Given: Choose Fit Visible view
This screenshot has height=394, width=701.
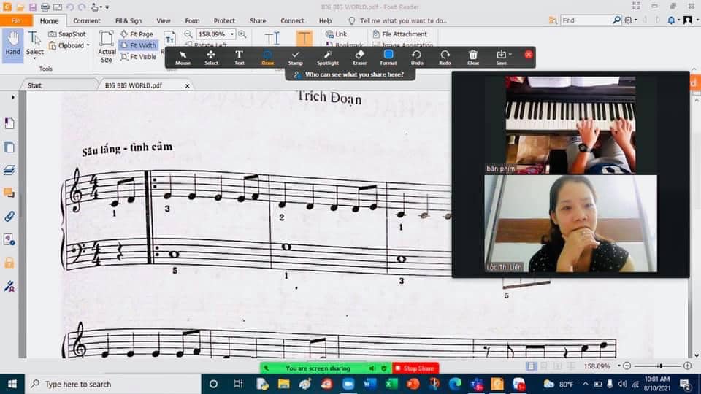Looking at the screenshot, I should 139,57.
